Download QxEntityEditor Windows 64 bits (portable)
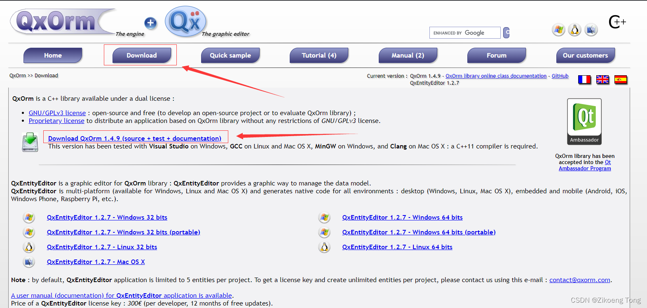 pyautogui.click(x=419, y=232)
